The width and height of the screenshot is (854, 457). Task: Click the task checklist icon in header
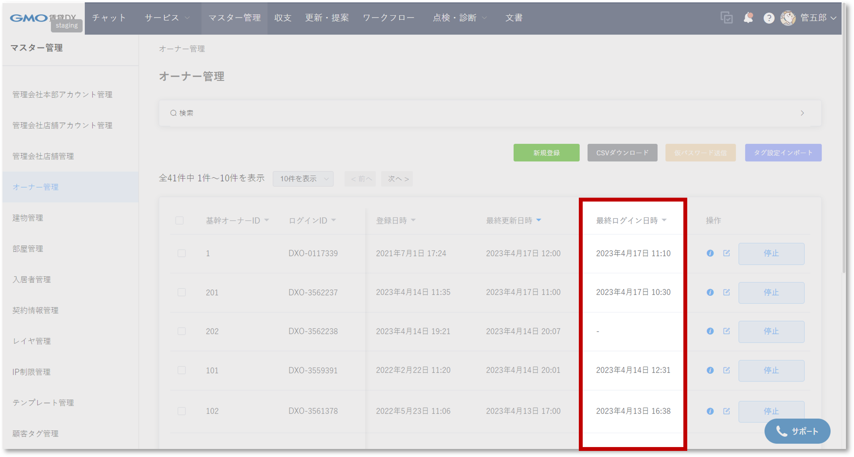726,18
